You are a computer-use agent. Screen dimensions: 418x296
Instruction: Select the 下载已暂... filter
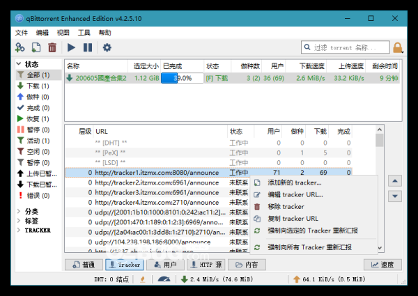coord(37,185)
